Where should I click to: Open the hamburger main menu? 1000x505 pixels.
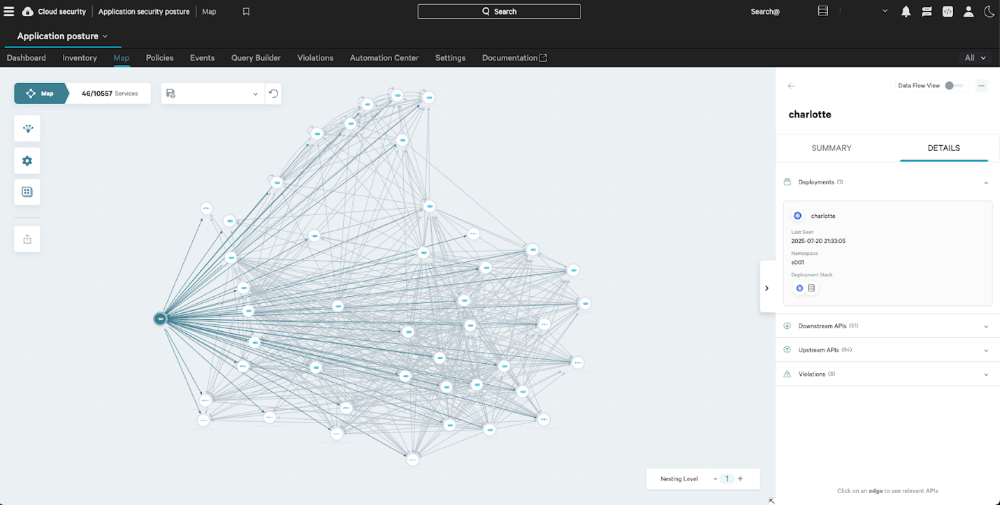tap(9, 11)
